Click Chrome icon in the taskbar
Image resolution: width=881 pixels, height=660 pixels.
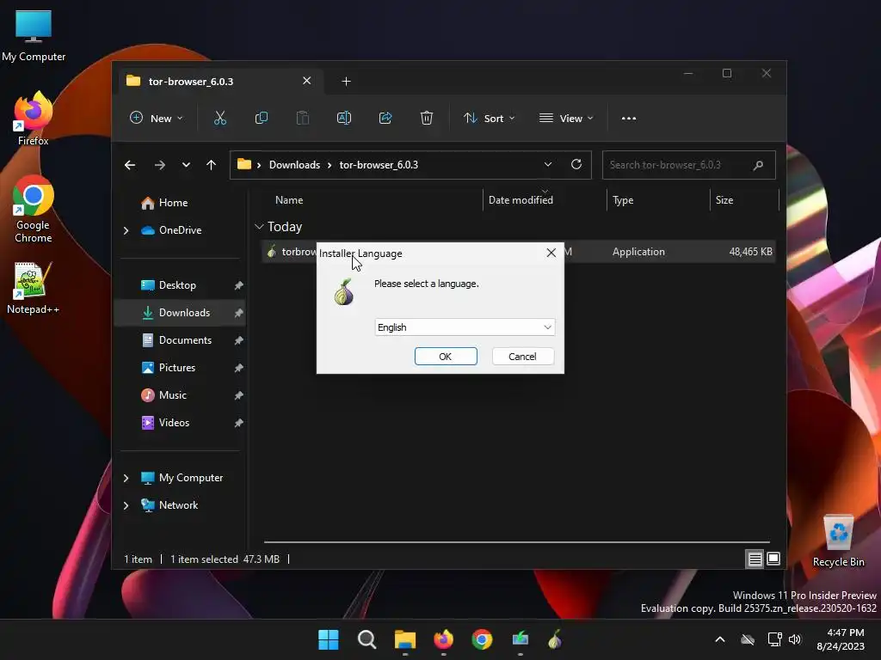(x=482, y=639)
